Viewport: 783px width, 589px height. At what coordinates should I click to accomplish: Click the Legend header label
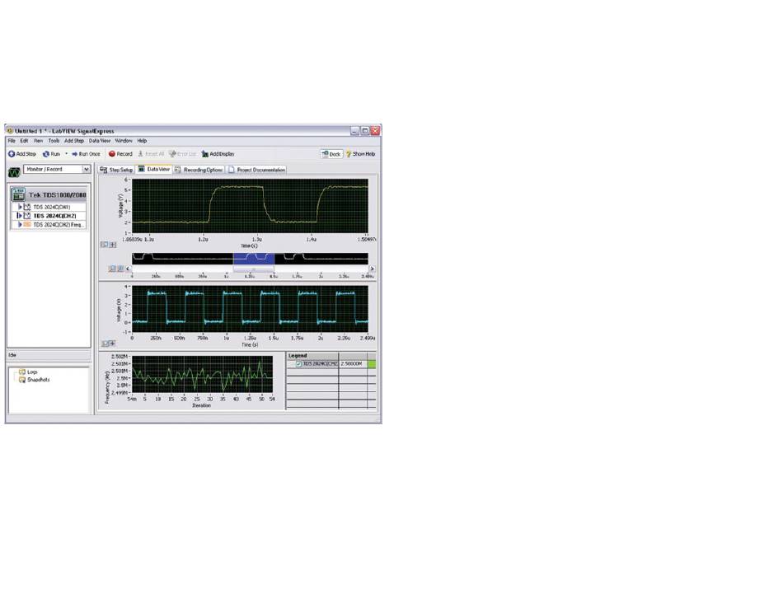coord(298,356)
